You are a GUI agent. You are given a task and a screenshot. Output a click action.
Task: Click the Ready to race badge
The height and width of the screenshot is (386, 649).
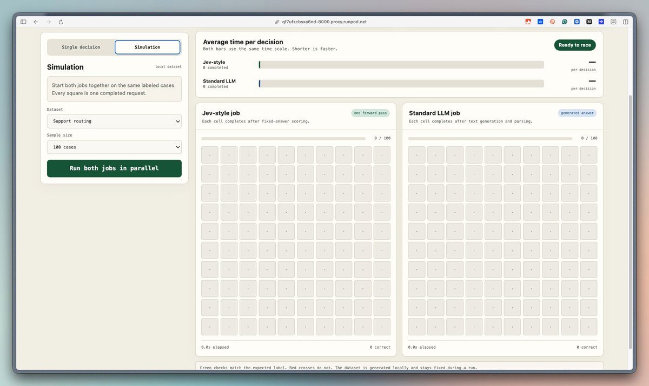(575, 45)
